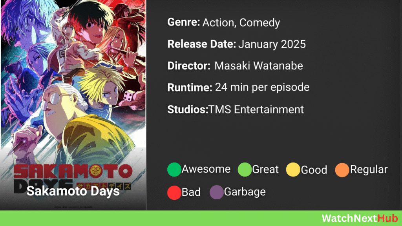Click the 24 min per episode runtime
Screen dimensions: 402x226
tap(262, 87)
